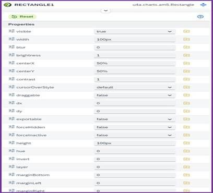Click the binding icon for cursorOverStyle row
This screenshot has width=213, height=193.
click(x=186, y=87)
